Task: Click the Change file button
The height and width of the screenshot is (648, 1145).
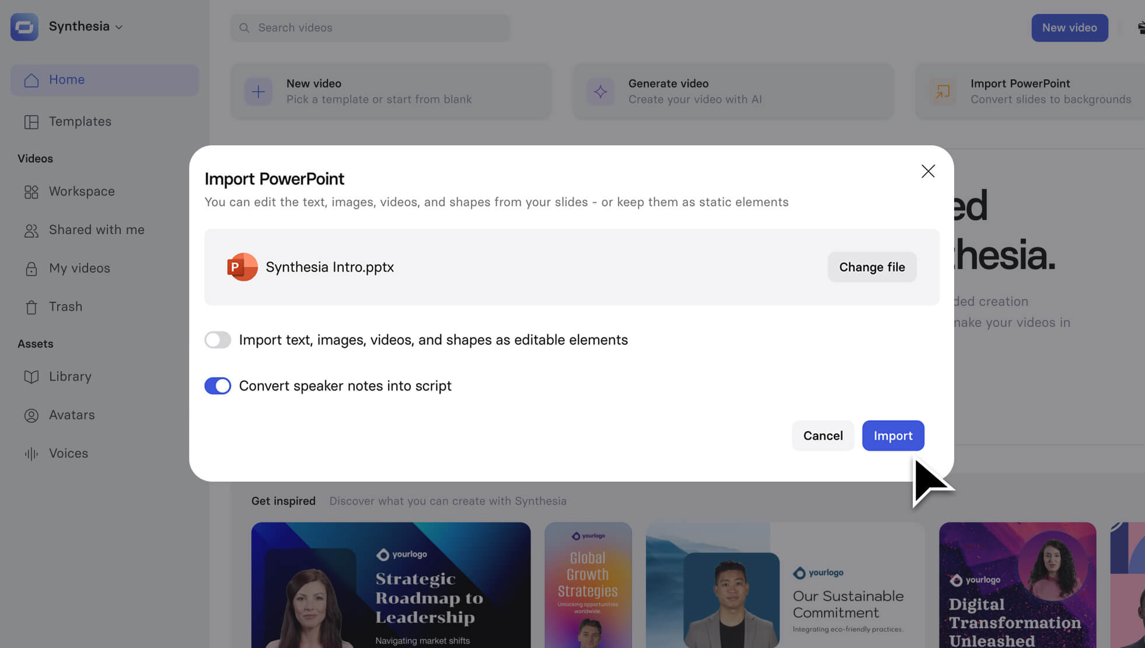Action: click(872, 267)
